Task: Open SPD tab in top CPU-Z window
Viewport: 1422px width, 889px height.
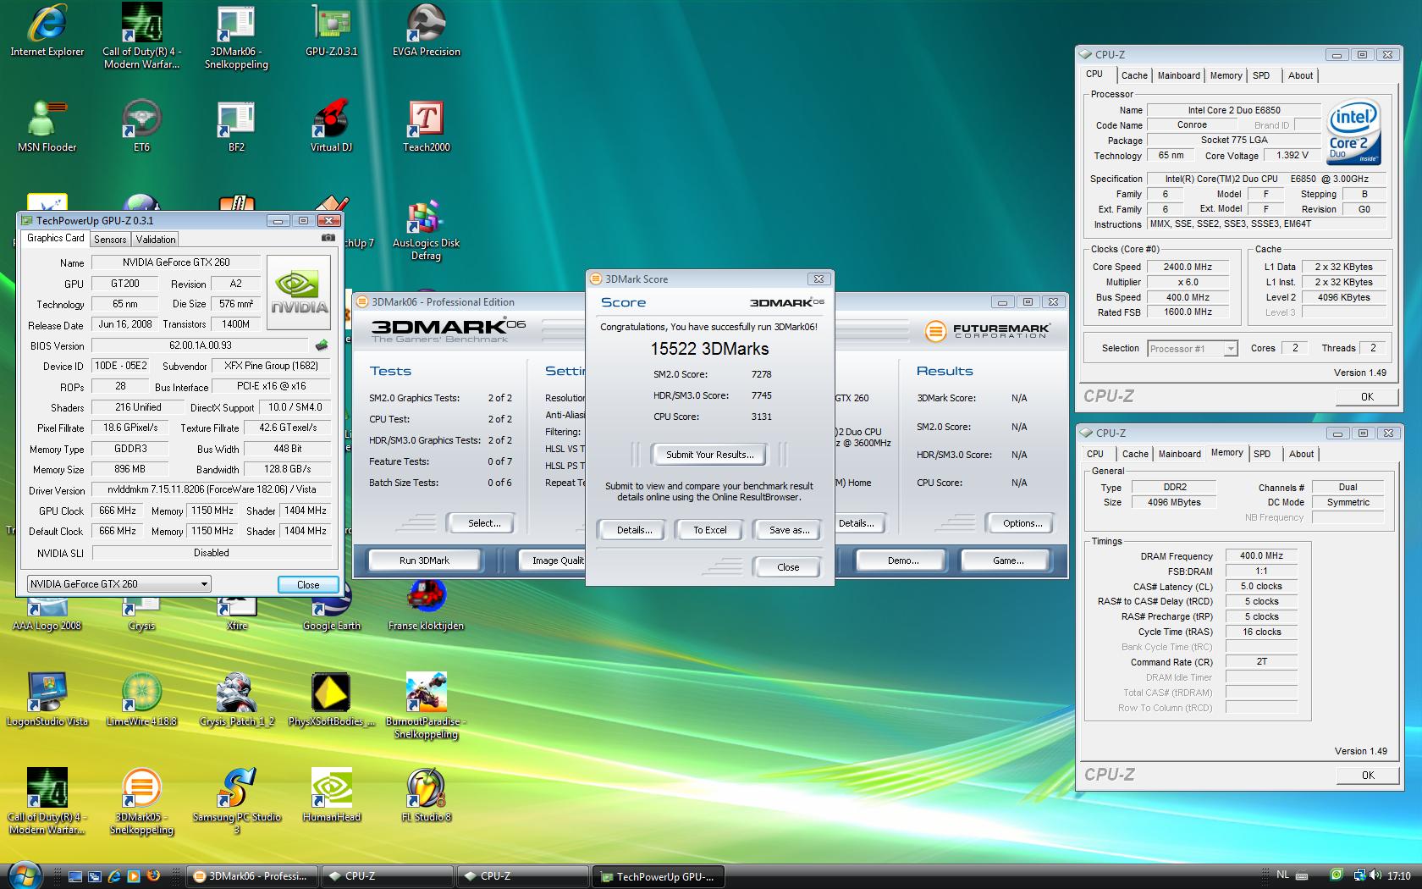Action: (x=1261, y=75)
